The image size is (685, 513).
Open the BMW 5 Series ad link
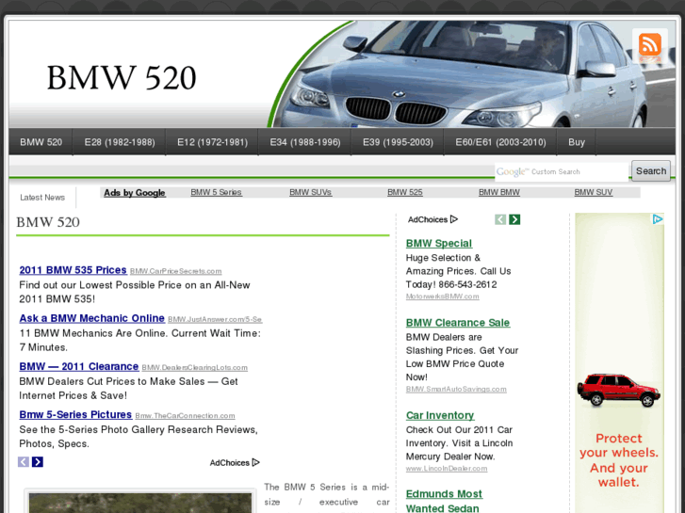pyautogui.click(x=217, y=192)
